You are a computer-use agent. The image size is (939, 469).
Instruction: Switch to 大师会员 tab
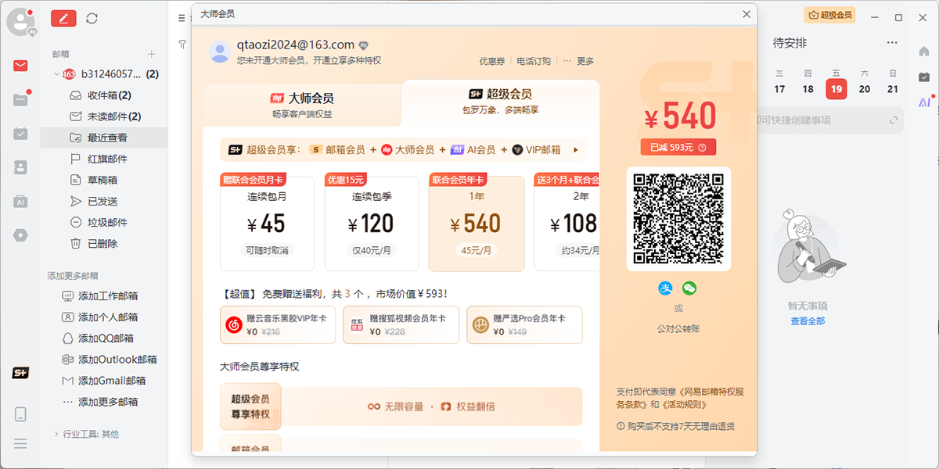click(x=302, y=105)
